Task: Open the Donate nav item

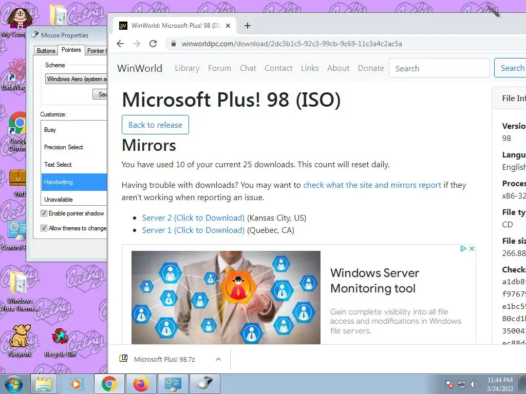Action: pyautogui.click(x=371, y=68)
